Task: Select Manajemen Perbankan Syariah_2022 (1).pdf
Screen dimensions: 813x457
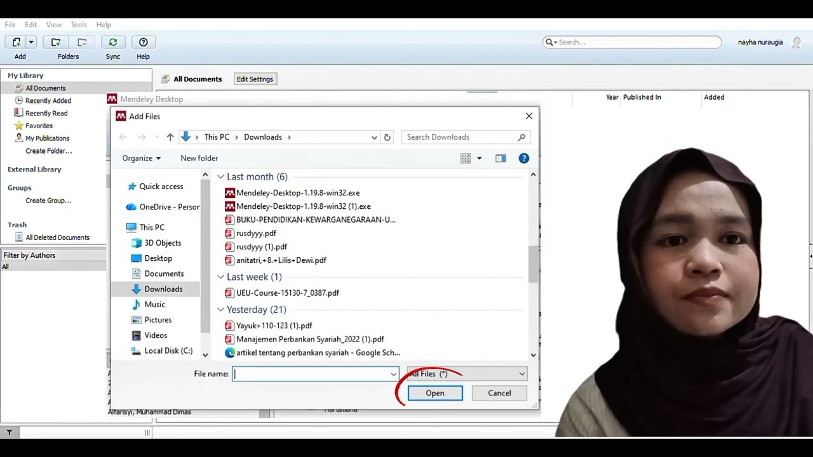Action: [304, 339]
